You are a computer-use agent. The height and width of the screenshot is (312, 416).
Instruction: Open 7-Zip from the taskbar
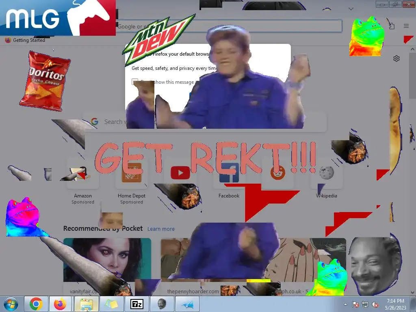tap(136, 304)
